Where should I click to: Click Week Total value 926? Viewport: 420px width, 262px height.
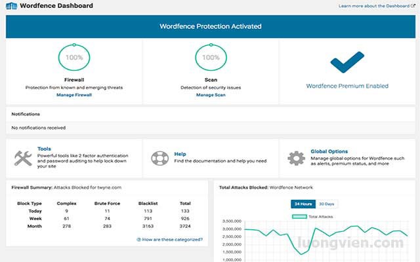pyautogui.click(x=185, y=218)
